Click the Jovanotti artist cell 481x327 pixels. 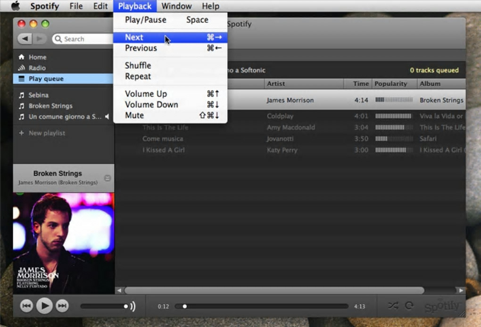pos(280,139)
